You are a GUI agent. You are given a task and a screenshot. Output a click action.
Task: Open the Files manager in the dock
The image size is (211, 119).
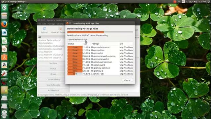click(x=4, y=16)
